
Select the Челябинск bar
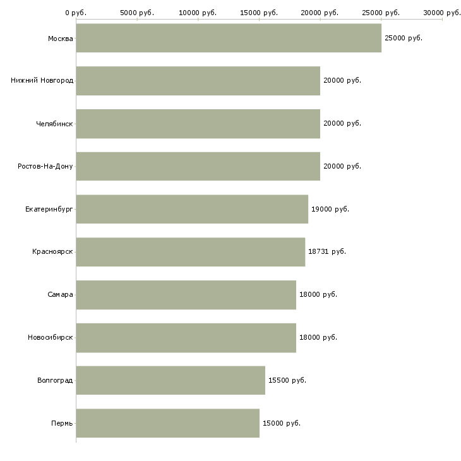coord(198,124)
